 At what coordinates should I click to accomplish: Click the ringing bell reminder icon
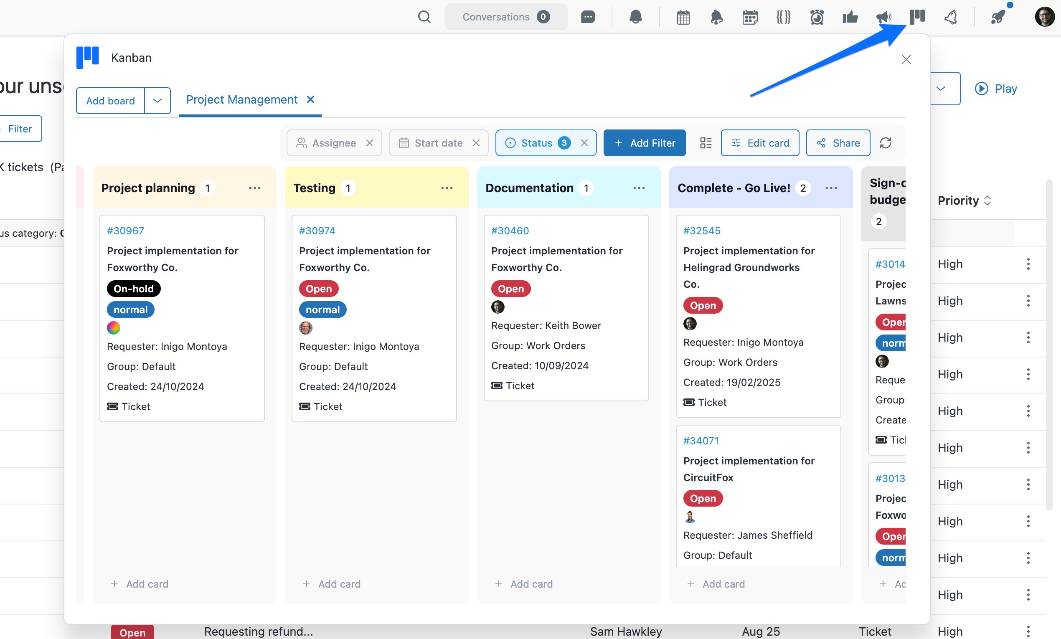pyautogui.click(x=716, y=17)
